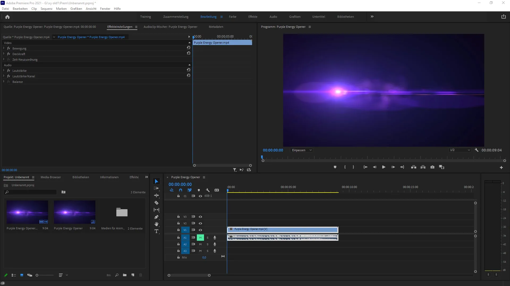The height and width of the screenshot is (286, 510).
Task: Switch project panel to list view
Action: coord(14,275)
